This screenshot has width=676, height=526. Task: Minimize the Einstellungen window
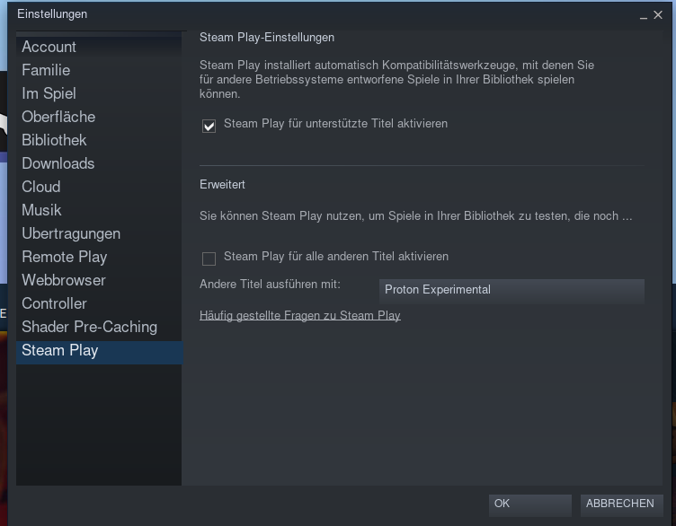pos(644,16)
